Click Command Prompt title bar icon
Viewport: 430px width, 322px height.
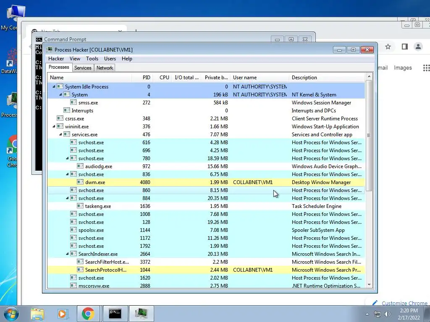[39, 39]
